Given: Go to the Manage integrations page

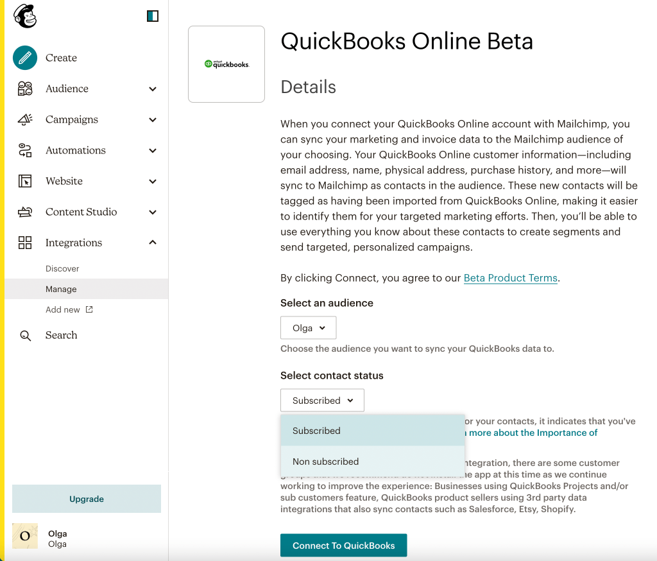Looking at the screenshot, I should tap(61, 289).
